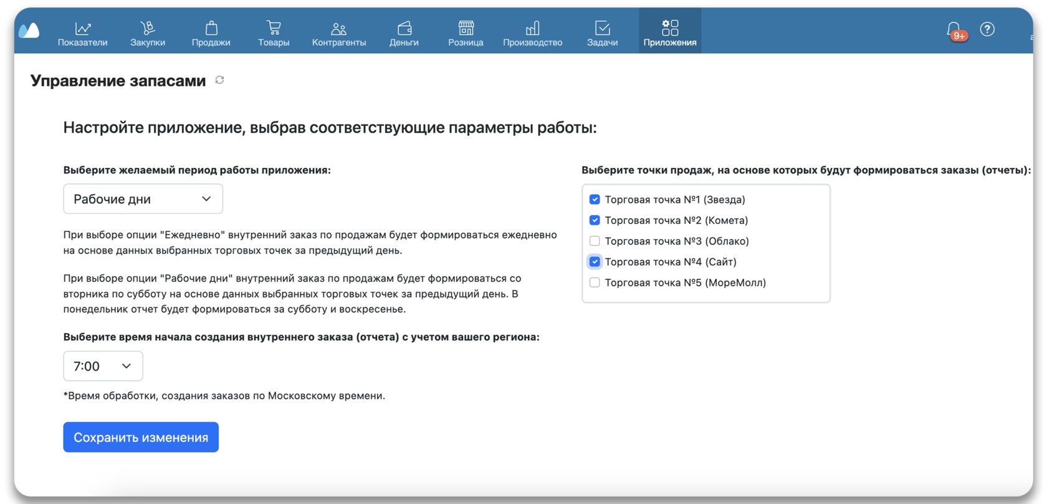Uncheck Торговая точка №1 (Звезда)

click(x=595, y=200)
